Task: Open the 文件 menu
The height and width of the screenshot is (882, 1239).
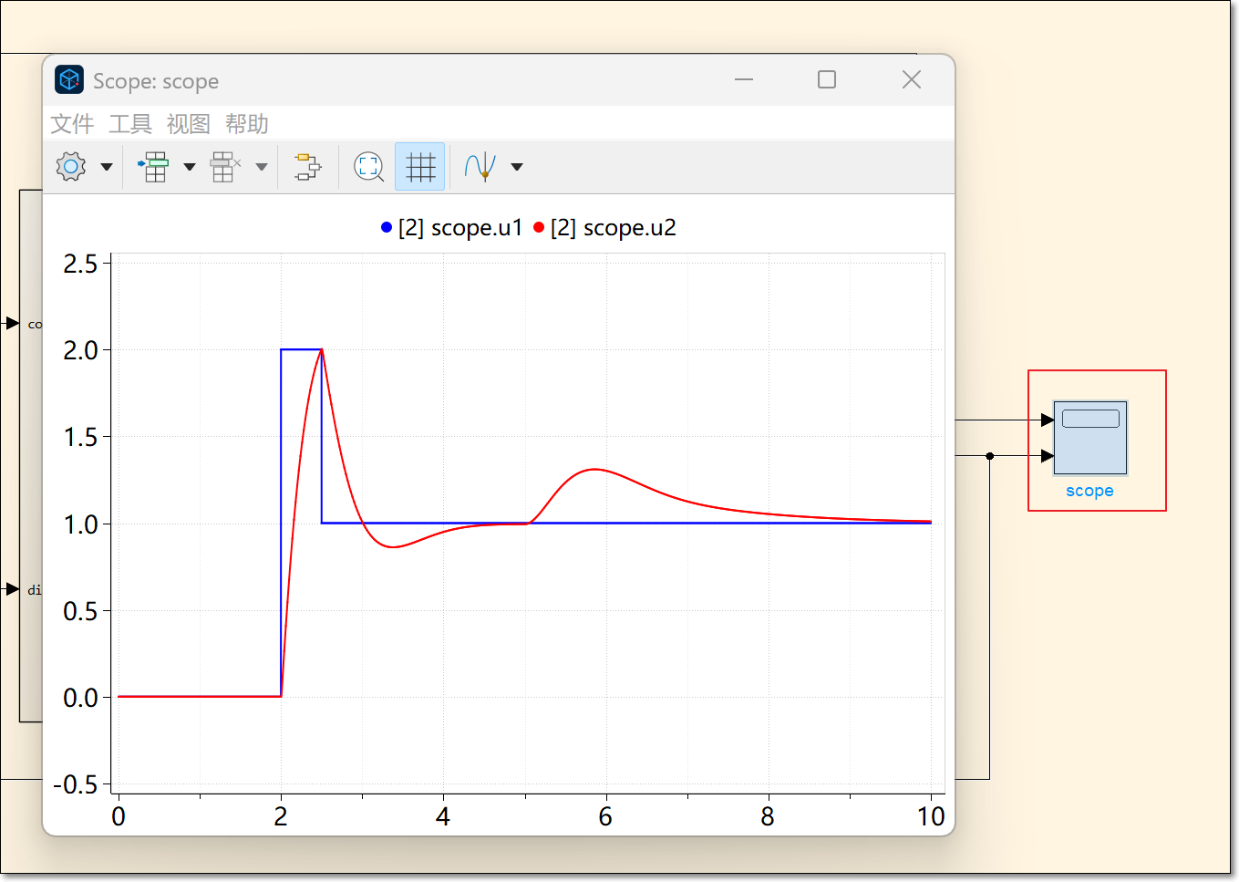Action: (x=72, y=123)
